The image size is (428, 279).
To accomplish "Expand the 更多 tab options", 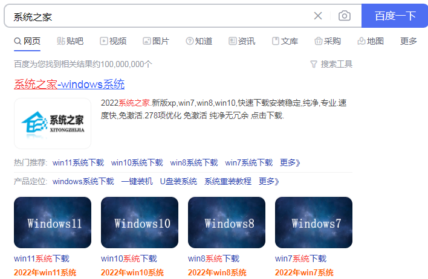I will pos(408,41).
